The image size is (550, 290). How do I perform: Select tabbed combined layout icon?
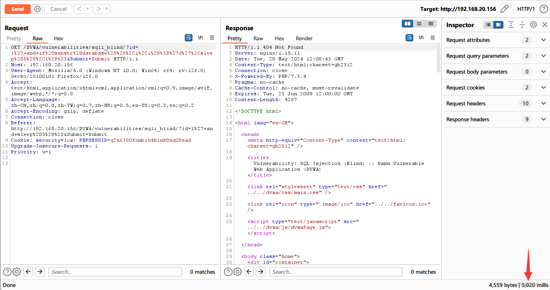(x=431, y=24)
